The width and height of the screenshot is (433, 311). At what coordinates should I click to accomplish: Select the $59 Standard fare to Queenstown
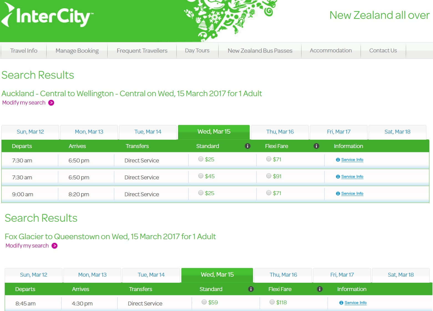(x=204, y=302)
